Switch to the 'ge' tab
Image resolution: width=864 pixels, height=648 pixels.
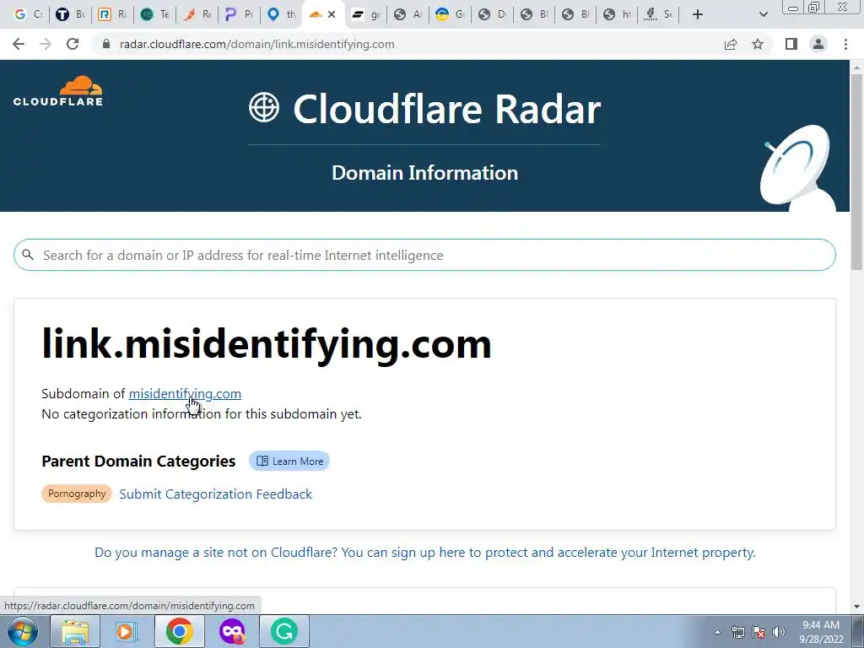tap(366, 14)
